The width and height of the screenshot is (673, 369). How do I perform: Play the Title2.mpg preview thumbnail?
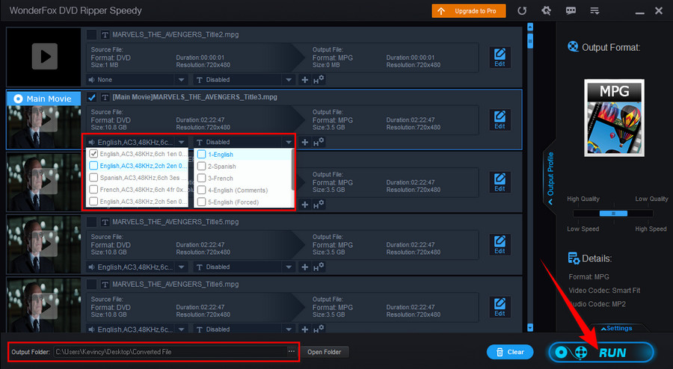coord(44,56)
